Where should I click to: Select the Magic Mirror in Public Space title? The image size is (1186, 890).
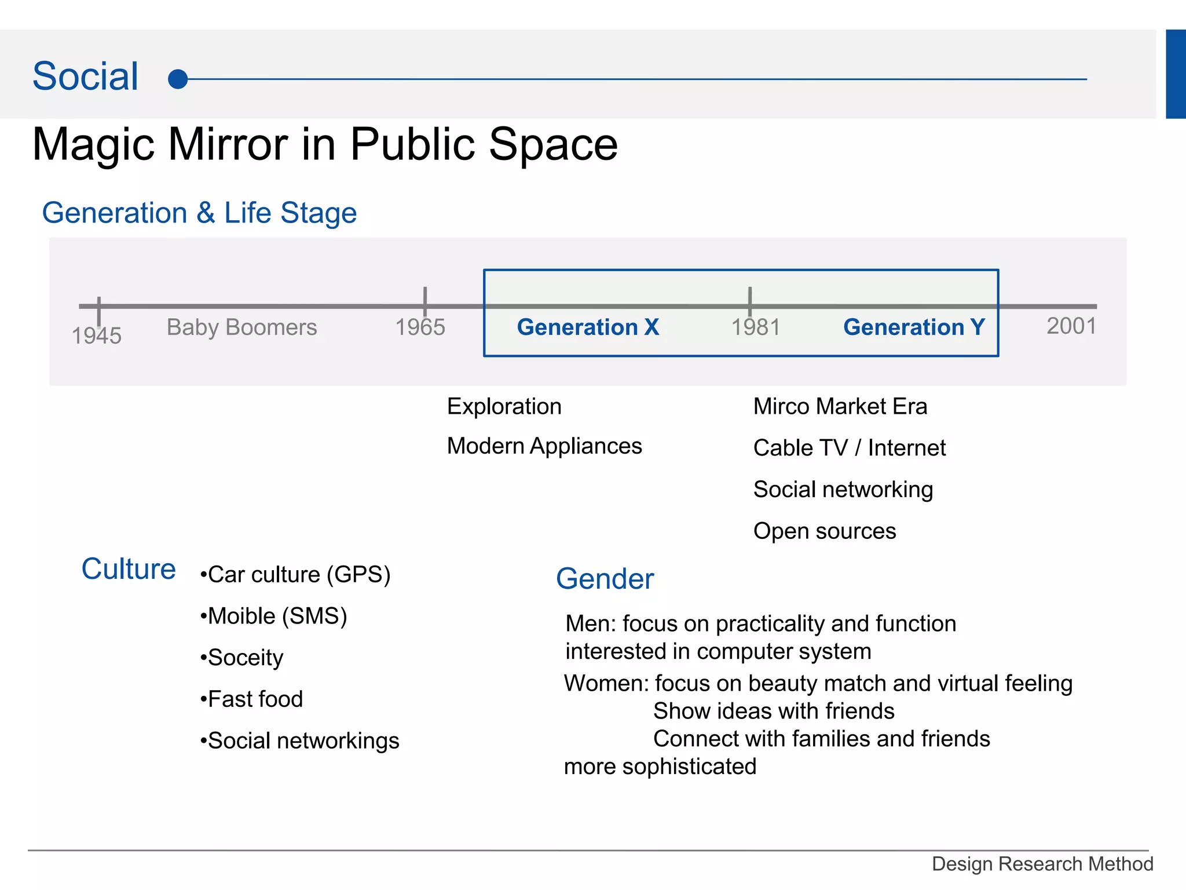[325, 144]
